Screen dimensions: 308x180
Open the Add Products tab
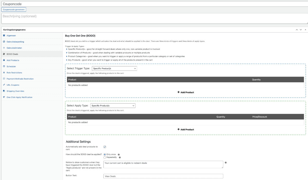pyautogui.click(x=13, y=60)
